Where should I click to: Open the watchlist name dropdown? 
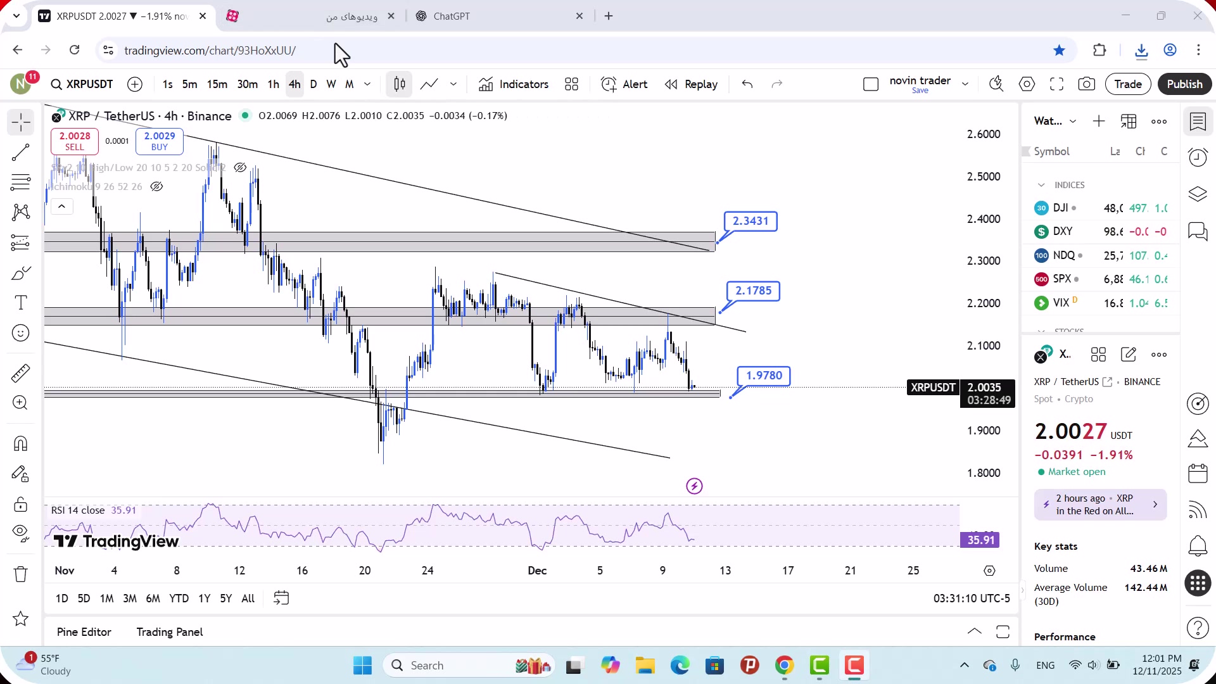click(x=1054, y=121)
